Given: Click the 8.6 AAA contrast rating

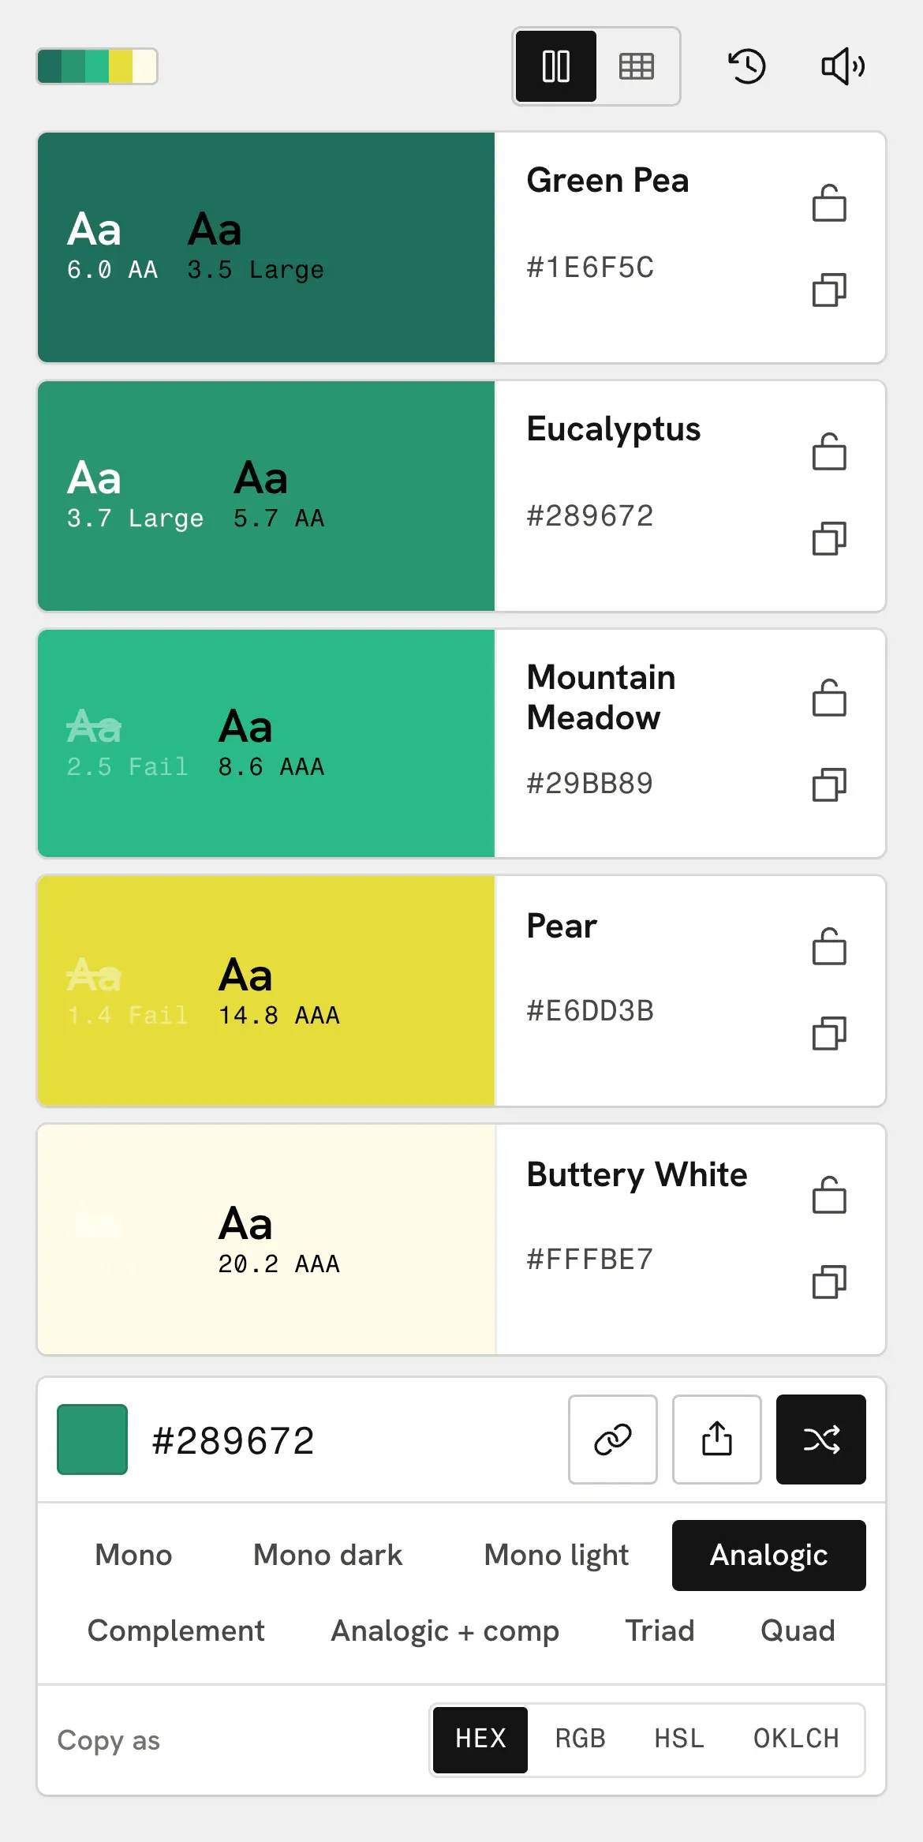Looking at the screenshot, I should (x=271, y=767).
